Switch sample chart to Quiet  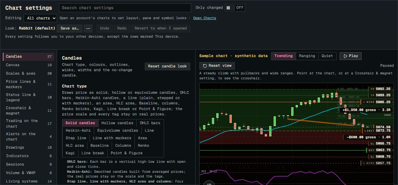327,56
